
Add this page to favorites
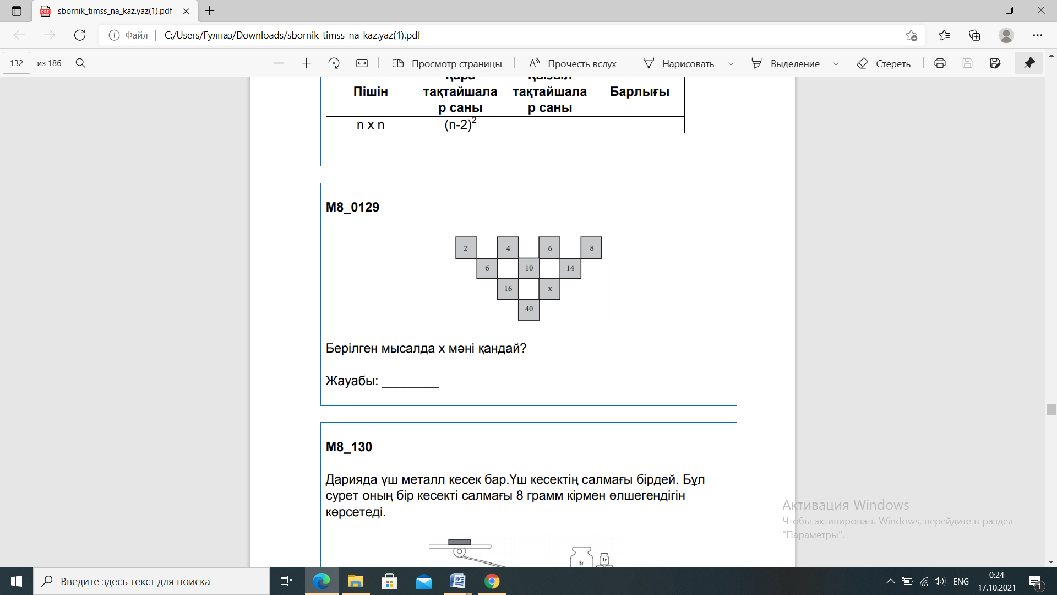pyautogui.click(x=911, y=35)
